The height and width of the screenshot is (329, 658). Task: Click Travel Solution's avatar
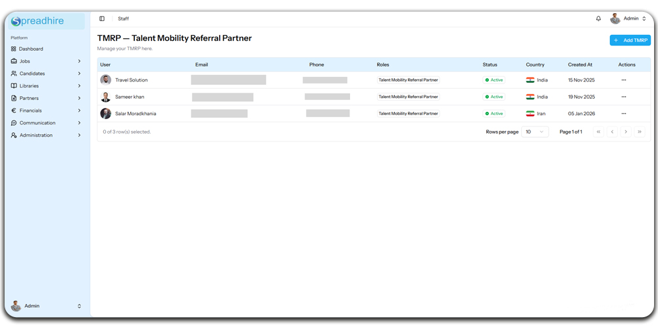click(x=105, y=80)
